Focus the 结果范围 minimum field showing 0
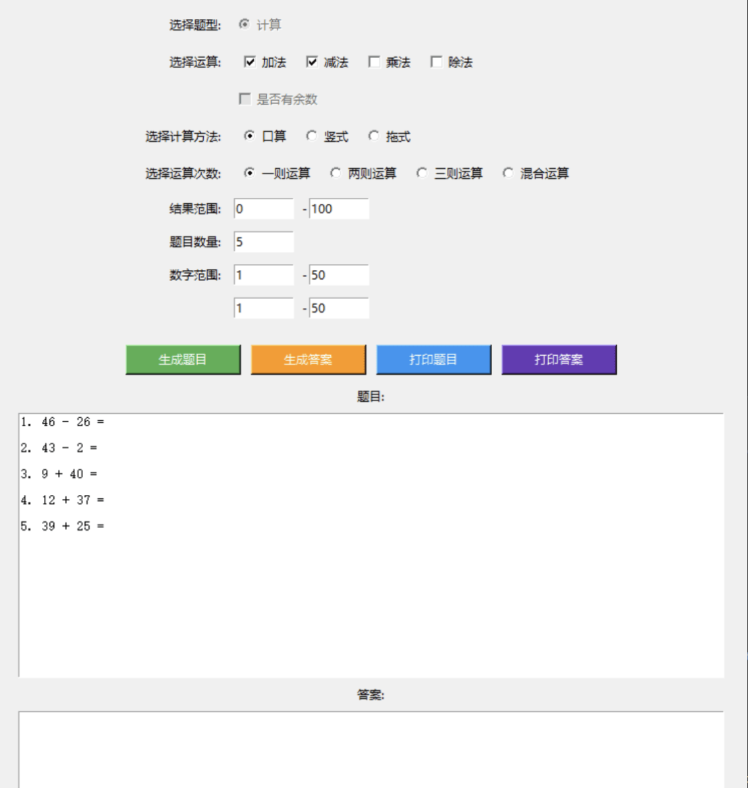The width and height of the screenshot is (748, 788). (264, 209)
